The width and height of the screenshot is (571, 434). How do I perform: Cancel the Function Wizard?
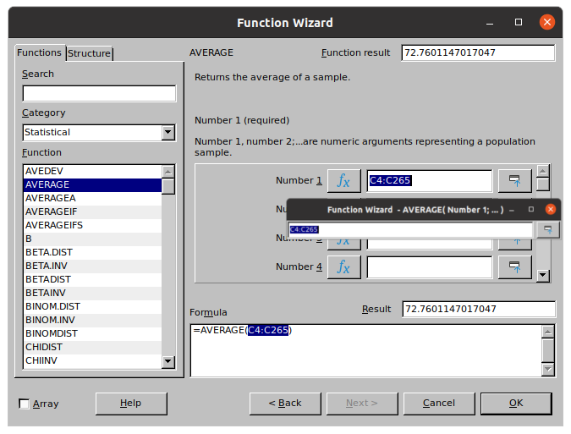click(439, 404)
